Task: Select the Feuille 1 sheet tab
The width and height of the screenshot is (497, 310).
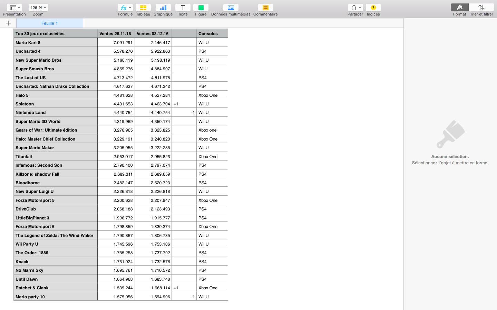Action: [x=49, y=23]
